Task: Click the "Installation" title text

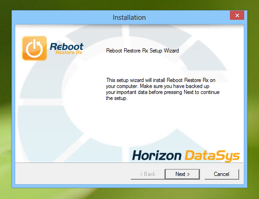Action: tap(129, 18)
